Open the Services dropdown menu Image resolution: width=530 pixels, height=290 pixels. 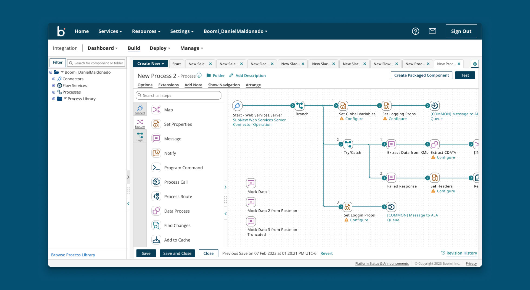(x=110, y=31)
